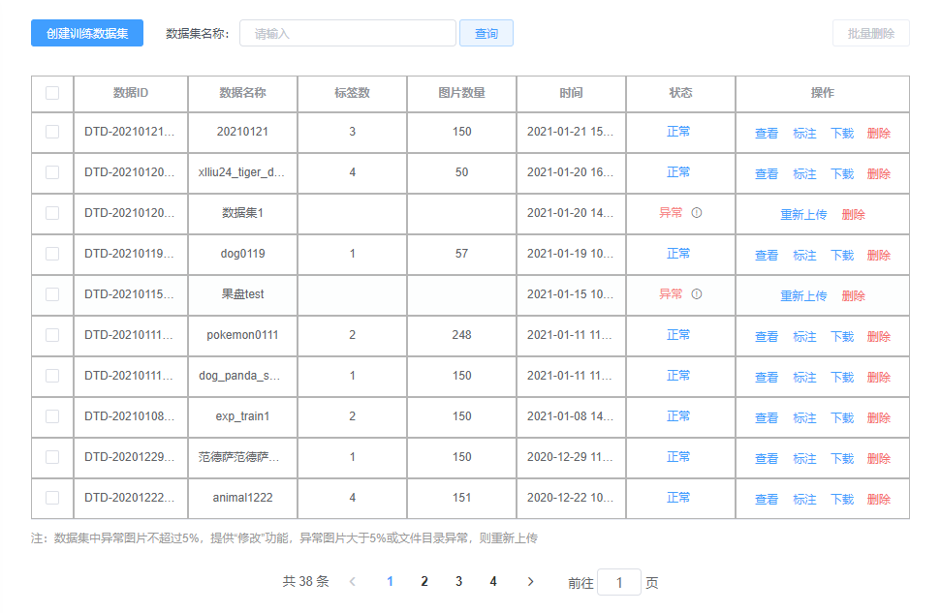Click 下载 in xlliu24_tiger_d... row

pos(842,174)
